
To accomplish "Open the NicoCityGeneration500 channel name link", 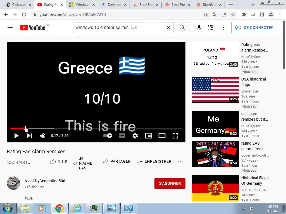I will pos(45,181).
